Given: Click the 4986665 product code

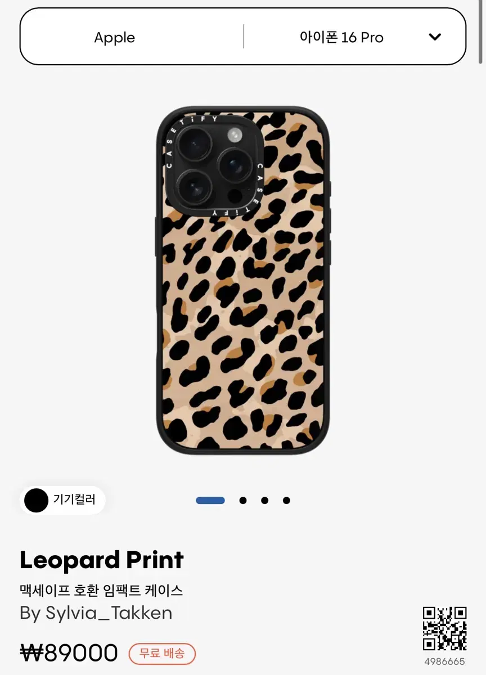Looking at the screenshot, I should tap(445, 661).
